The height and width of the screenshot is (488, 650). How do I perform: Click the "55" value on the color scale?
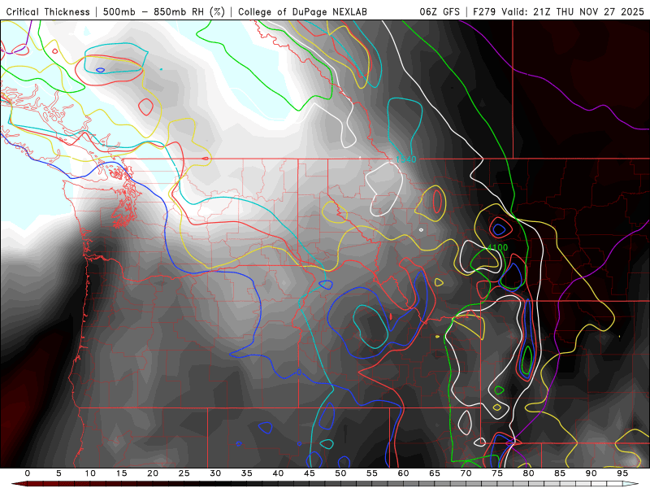coord(372,473)
